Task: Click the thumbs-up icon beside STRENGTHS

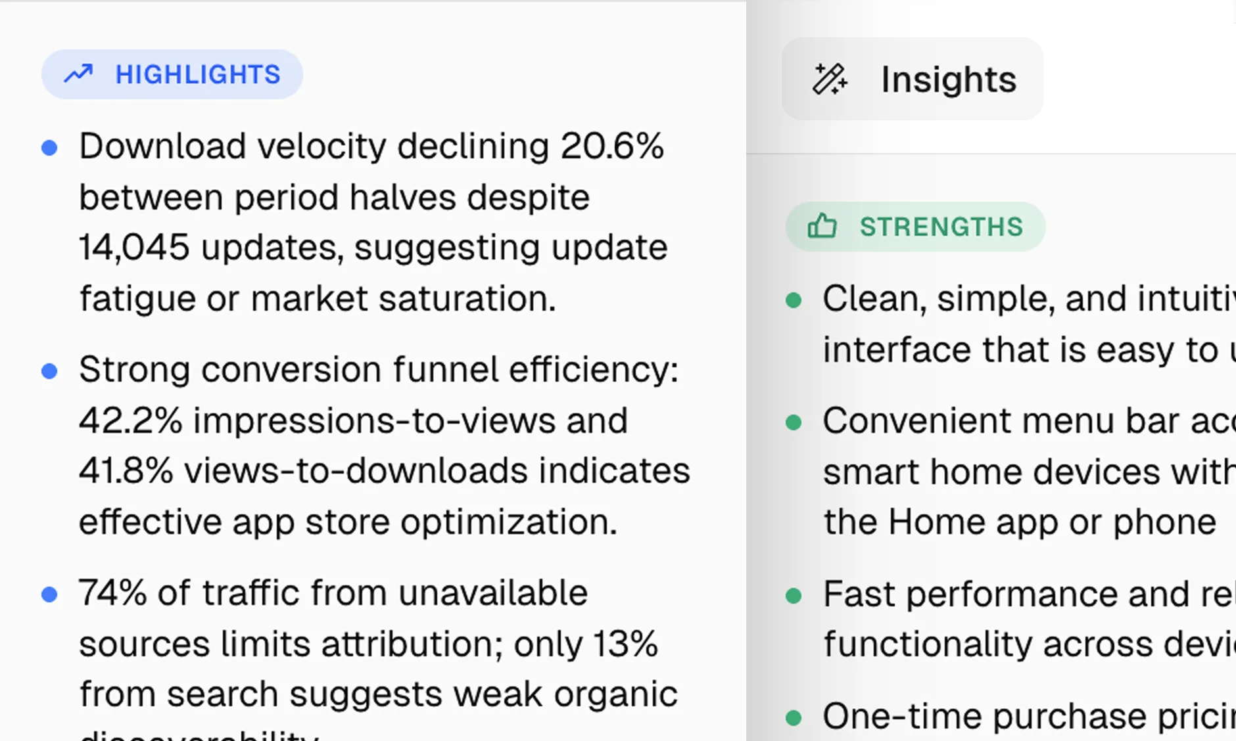Action: click(822, 227)
